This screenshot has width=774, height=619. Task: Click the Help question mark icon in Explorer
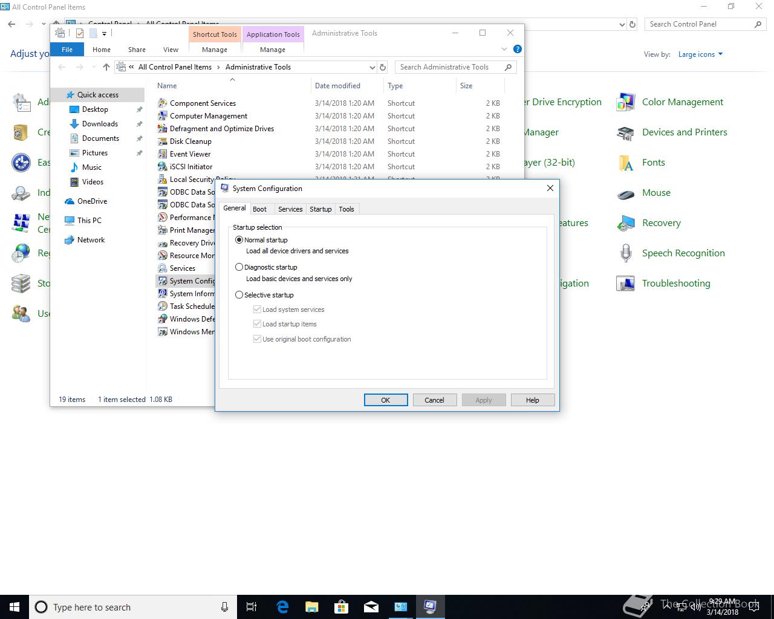[517, 50]
